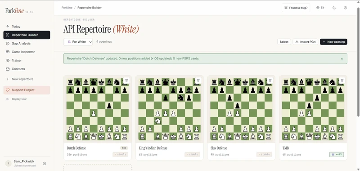Screen dimensions: 360x171
Task: Click Import PGN button
Action: click(305, 42)
